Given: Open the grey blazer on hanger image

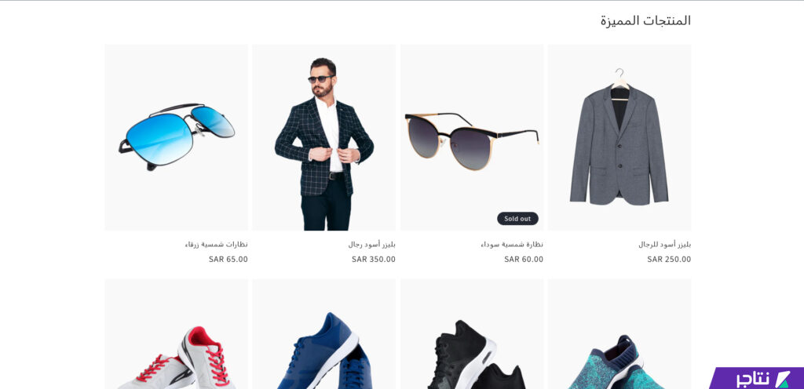Looking at the screenshot, I should pos(619,137).
